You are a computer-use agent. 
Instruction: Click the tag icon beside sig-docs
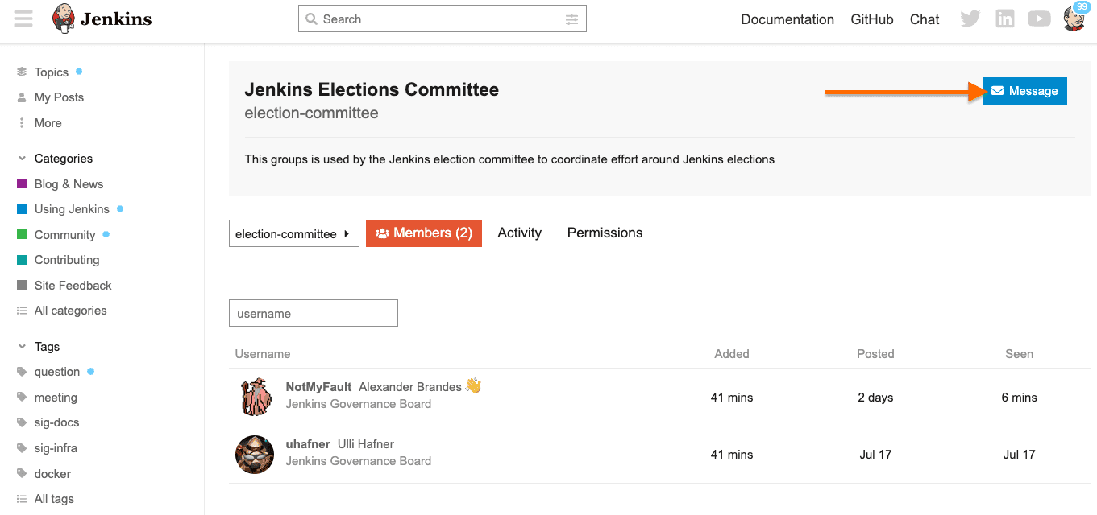point(22,422)
